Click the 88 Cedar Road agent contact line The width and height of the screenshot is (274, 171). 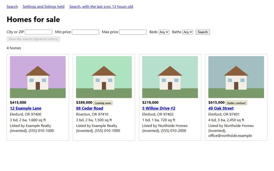[x=98, y=128]
